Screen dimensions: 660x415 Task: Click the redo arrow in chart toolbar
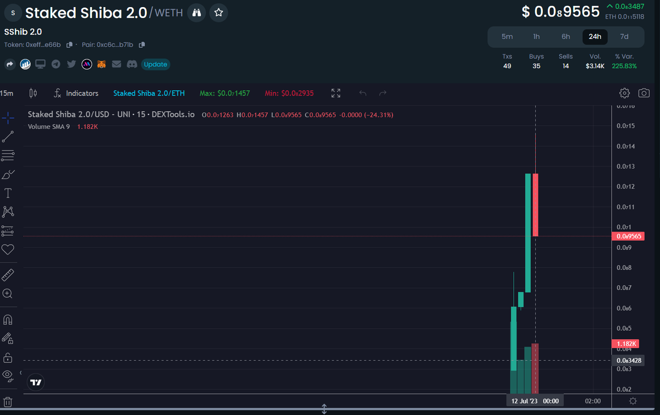point(383,93)
